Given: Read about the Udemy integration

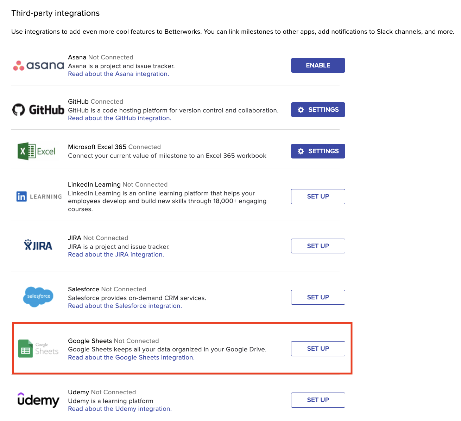Looking at the screenshot, I should click(x=120, y=409).
